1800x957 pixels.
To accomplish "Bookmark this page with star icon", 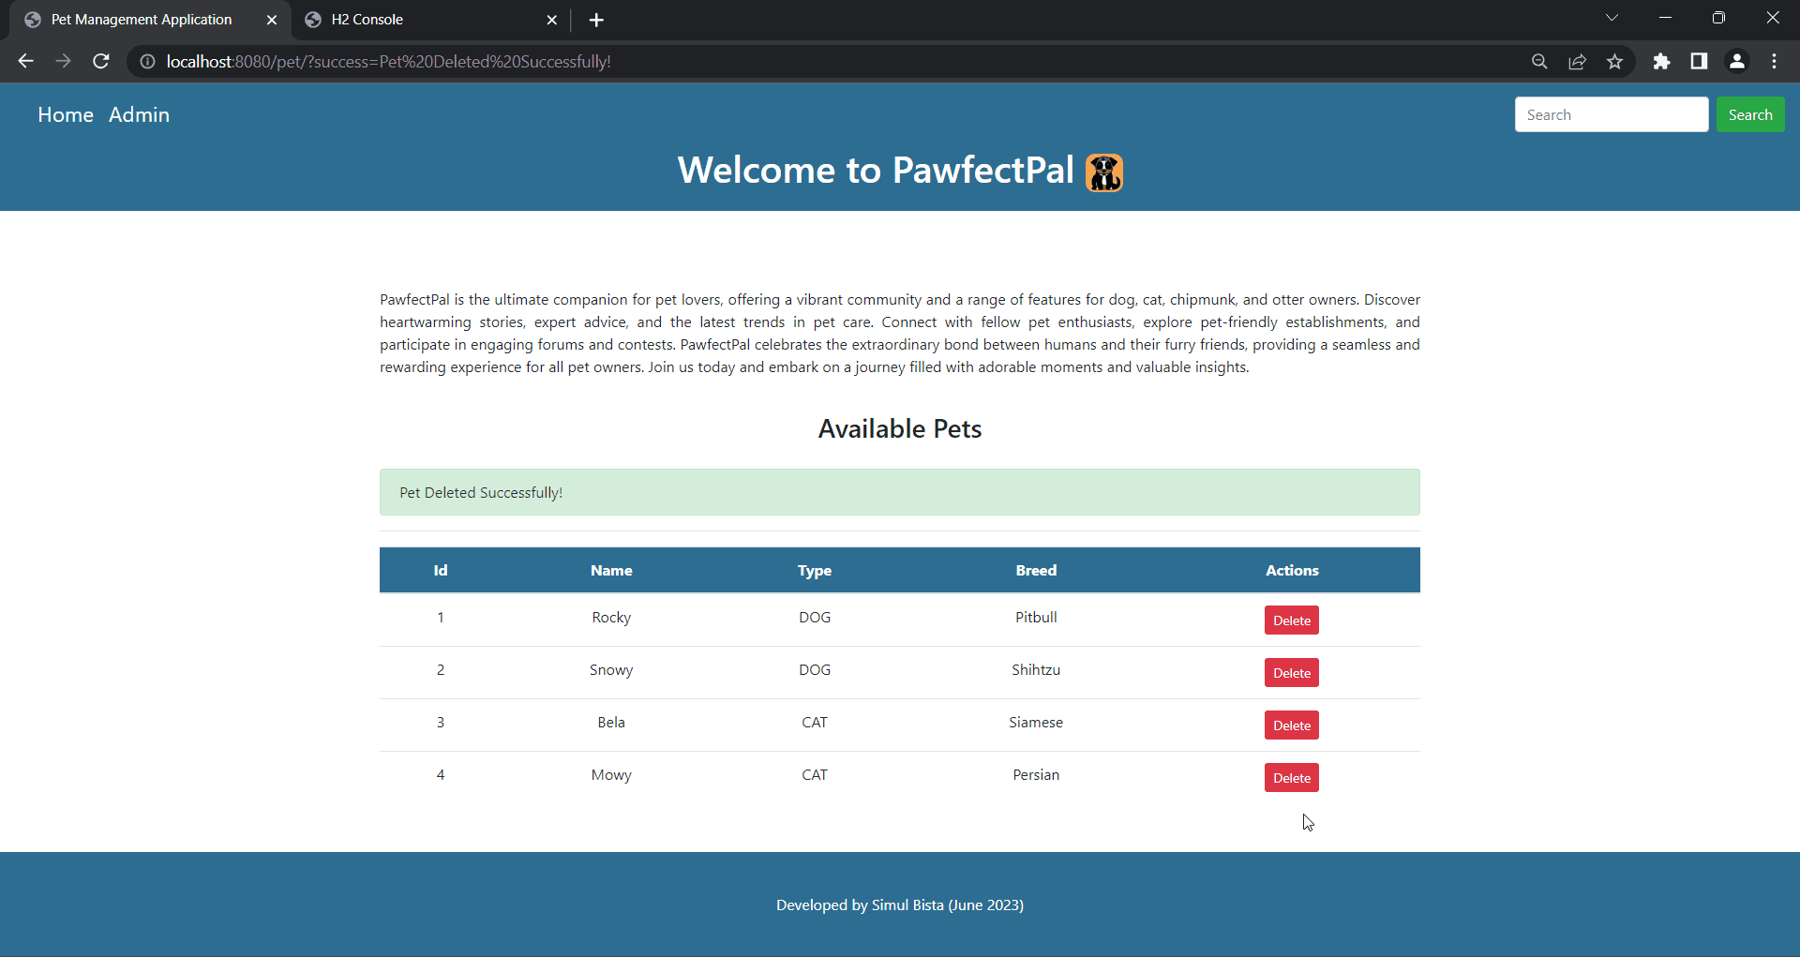I will tap(1614, 61).
